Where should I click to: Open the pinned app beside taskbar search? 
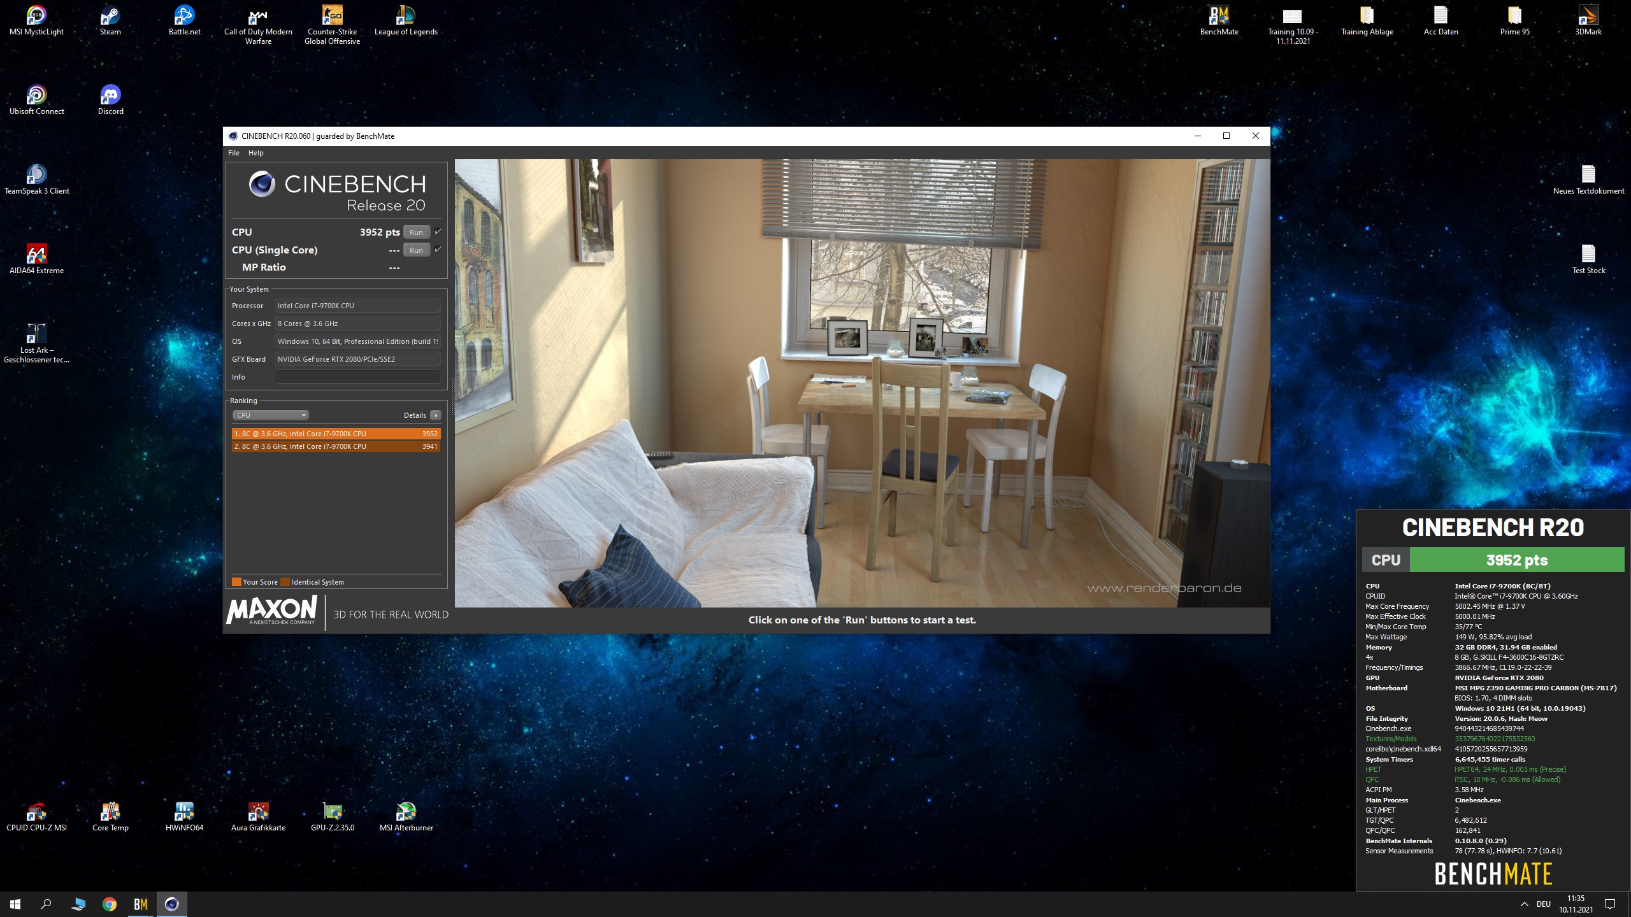(78, 904)
